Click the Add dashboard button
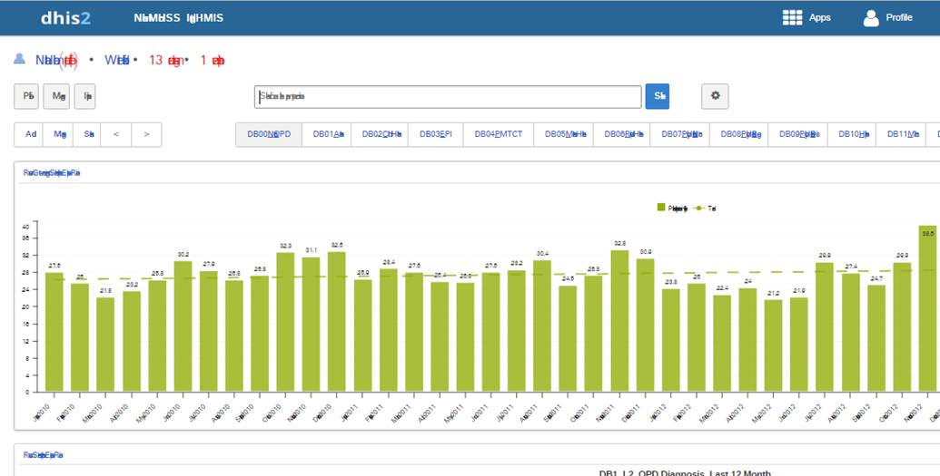The width and height of the screenshot is (940, 476). 30,134
